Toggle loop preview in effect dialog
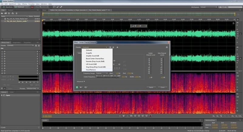Viewport: 243px width, 132px height. [86, 87]
